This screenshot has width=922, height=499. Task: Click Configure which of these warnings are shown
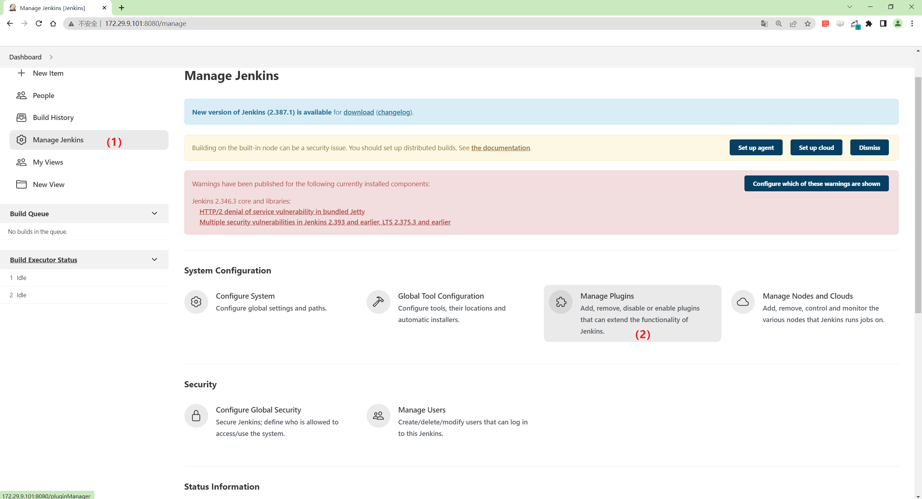(x=816, y=183)
